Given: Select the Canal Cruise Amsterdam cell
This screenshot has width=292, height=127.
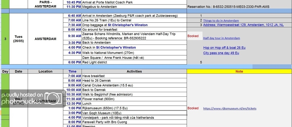Looking at the screenshot, I should tap(134, 85).
